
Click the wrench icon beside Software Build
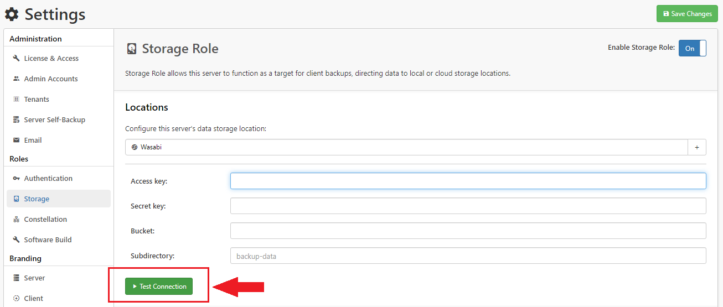17,240
